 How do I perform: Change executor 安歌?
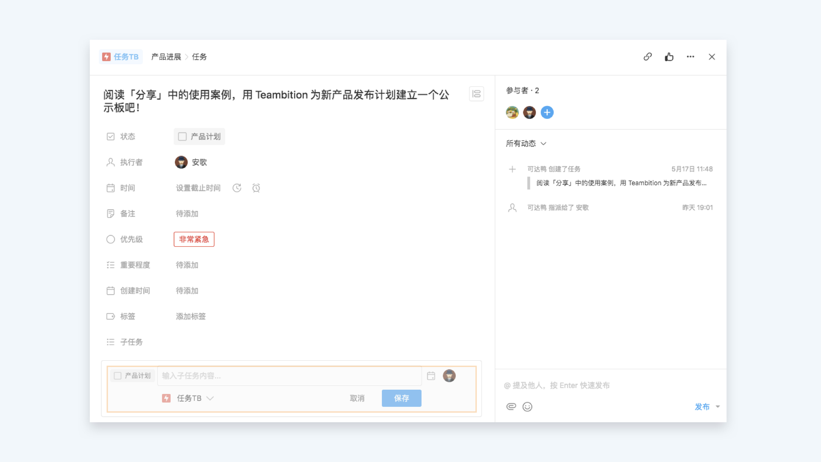tap(191, 162)
